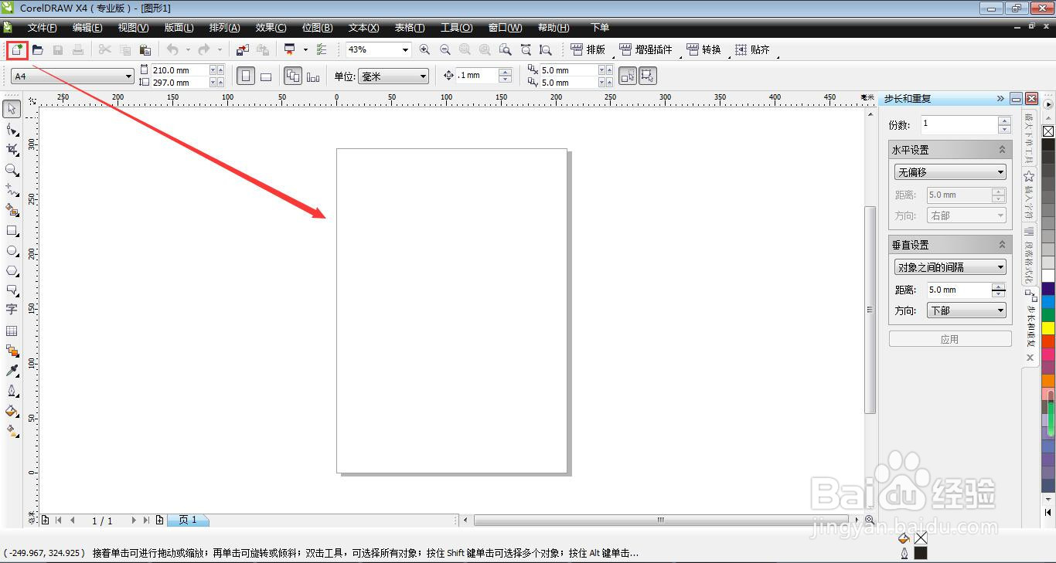Open the 43% zoom level dropdown
Viewport: 1056px width, 563px height.
pos(404,49)
